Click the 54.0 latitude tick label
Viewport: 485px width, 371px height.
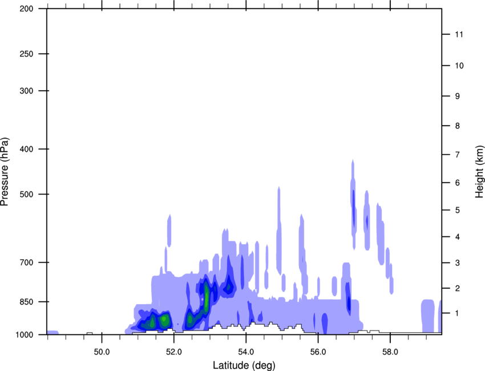pos(246,352)
